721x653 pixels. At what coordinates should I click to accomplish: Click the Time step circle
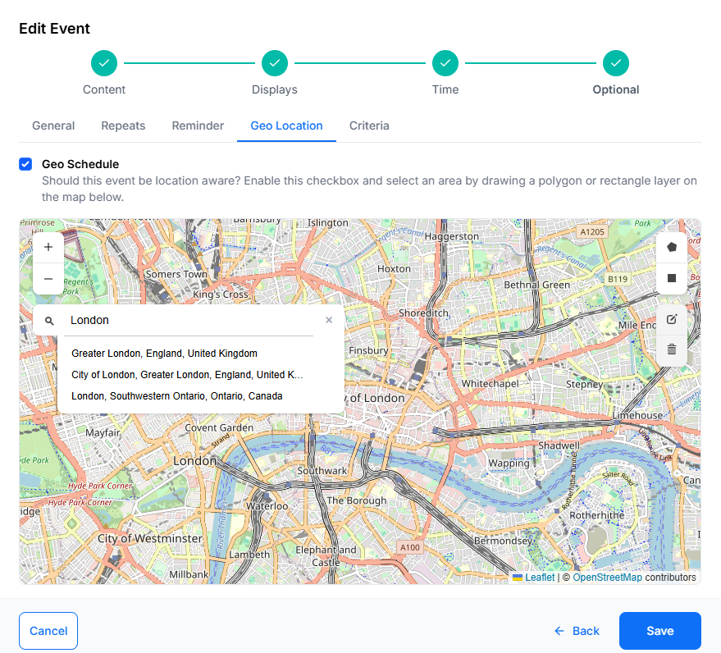pos(445,63)
